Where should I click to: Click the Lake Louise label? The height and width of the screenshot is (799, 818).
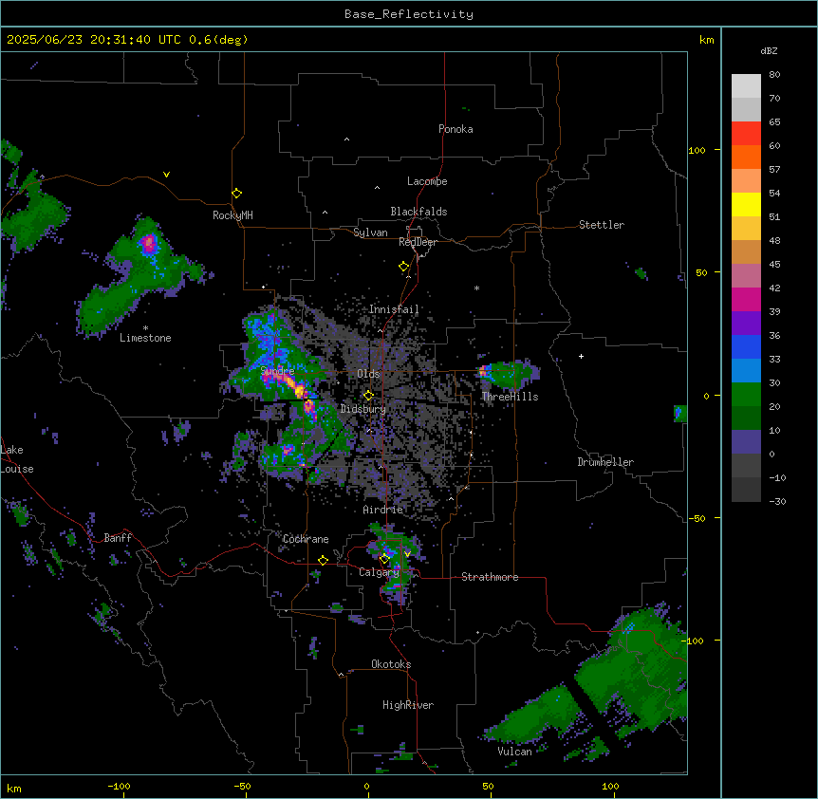pos(17,459)
